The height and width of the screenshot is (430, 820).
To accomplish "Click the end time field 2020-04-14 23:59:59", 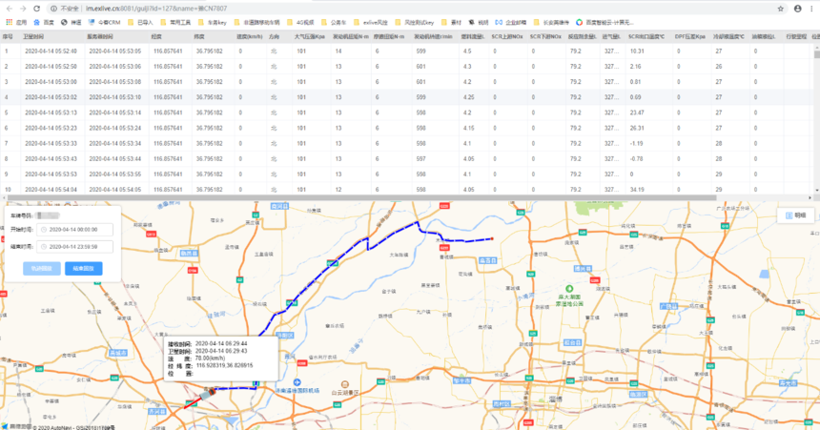I will coord(74,246).
